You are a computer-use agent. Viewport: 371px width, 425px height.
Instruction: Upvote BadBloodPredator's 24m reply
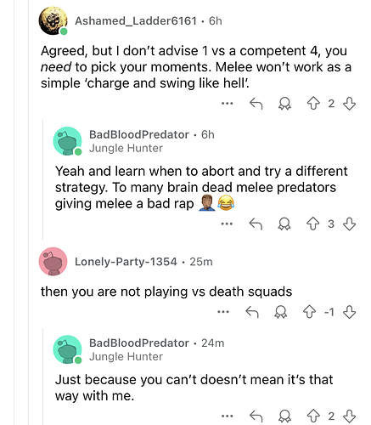tap(313, 416)
